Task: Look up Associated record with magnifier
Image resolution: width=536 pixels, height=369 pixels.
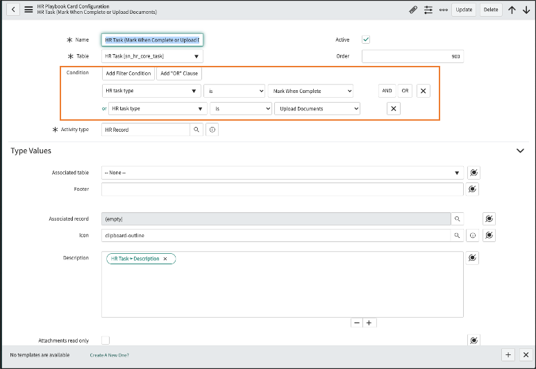Action: (x=457, y=218)
